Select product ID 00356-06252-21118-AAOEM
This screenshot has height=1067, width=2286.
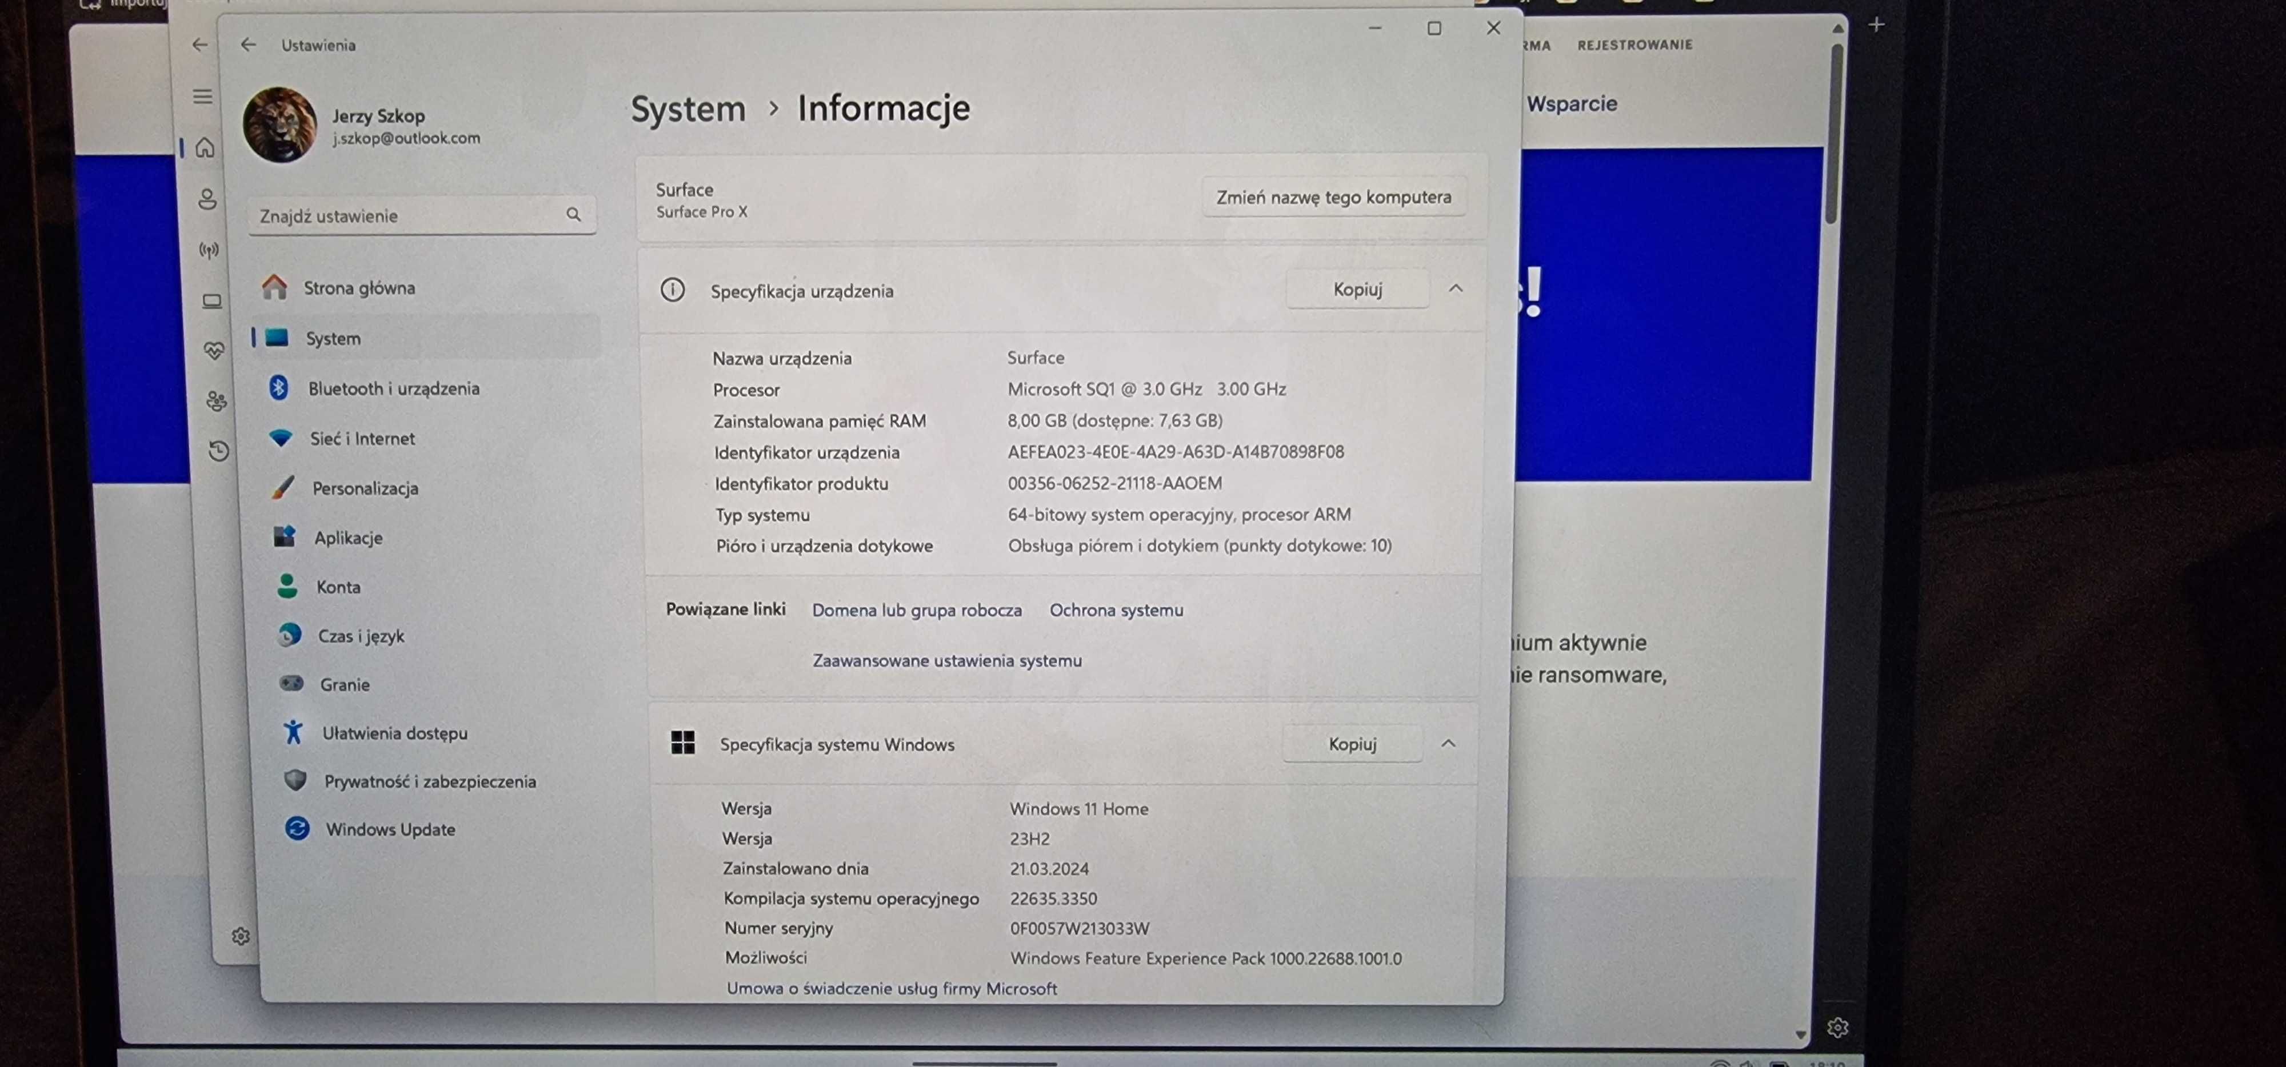click(1114, 483)
